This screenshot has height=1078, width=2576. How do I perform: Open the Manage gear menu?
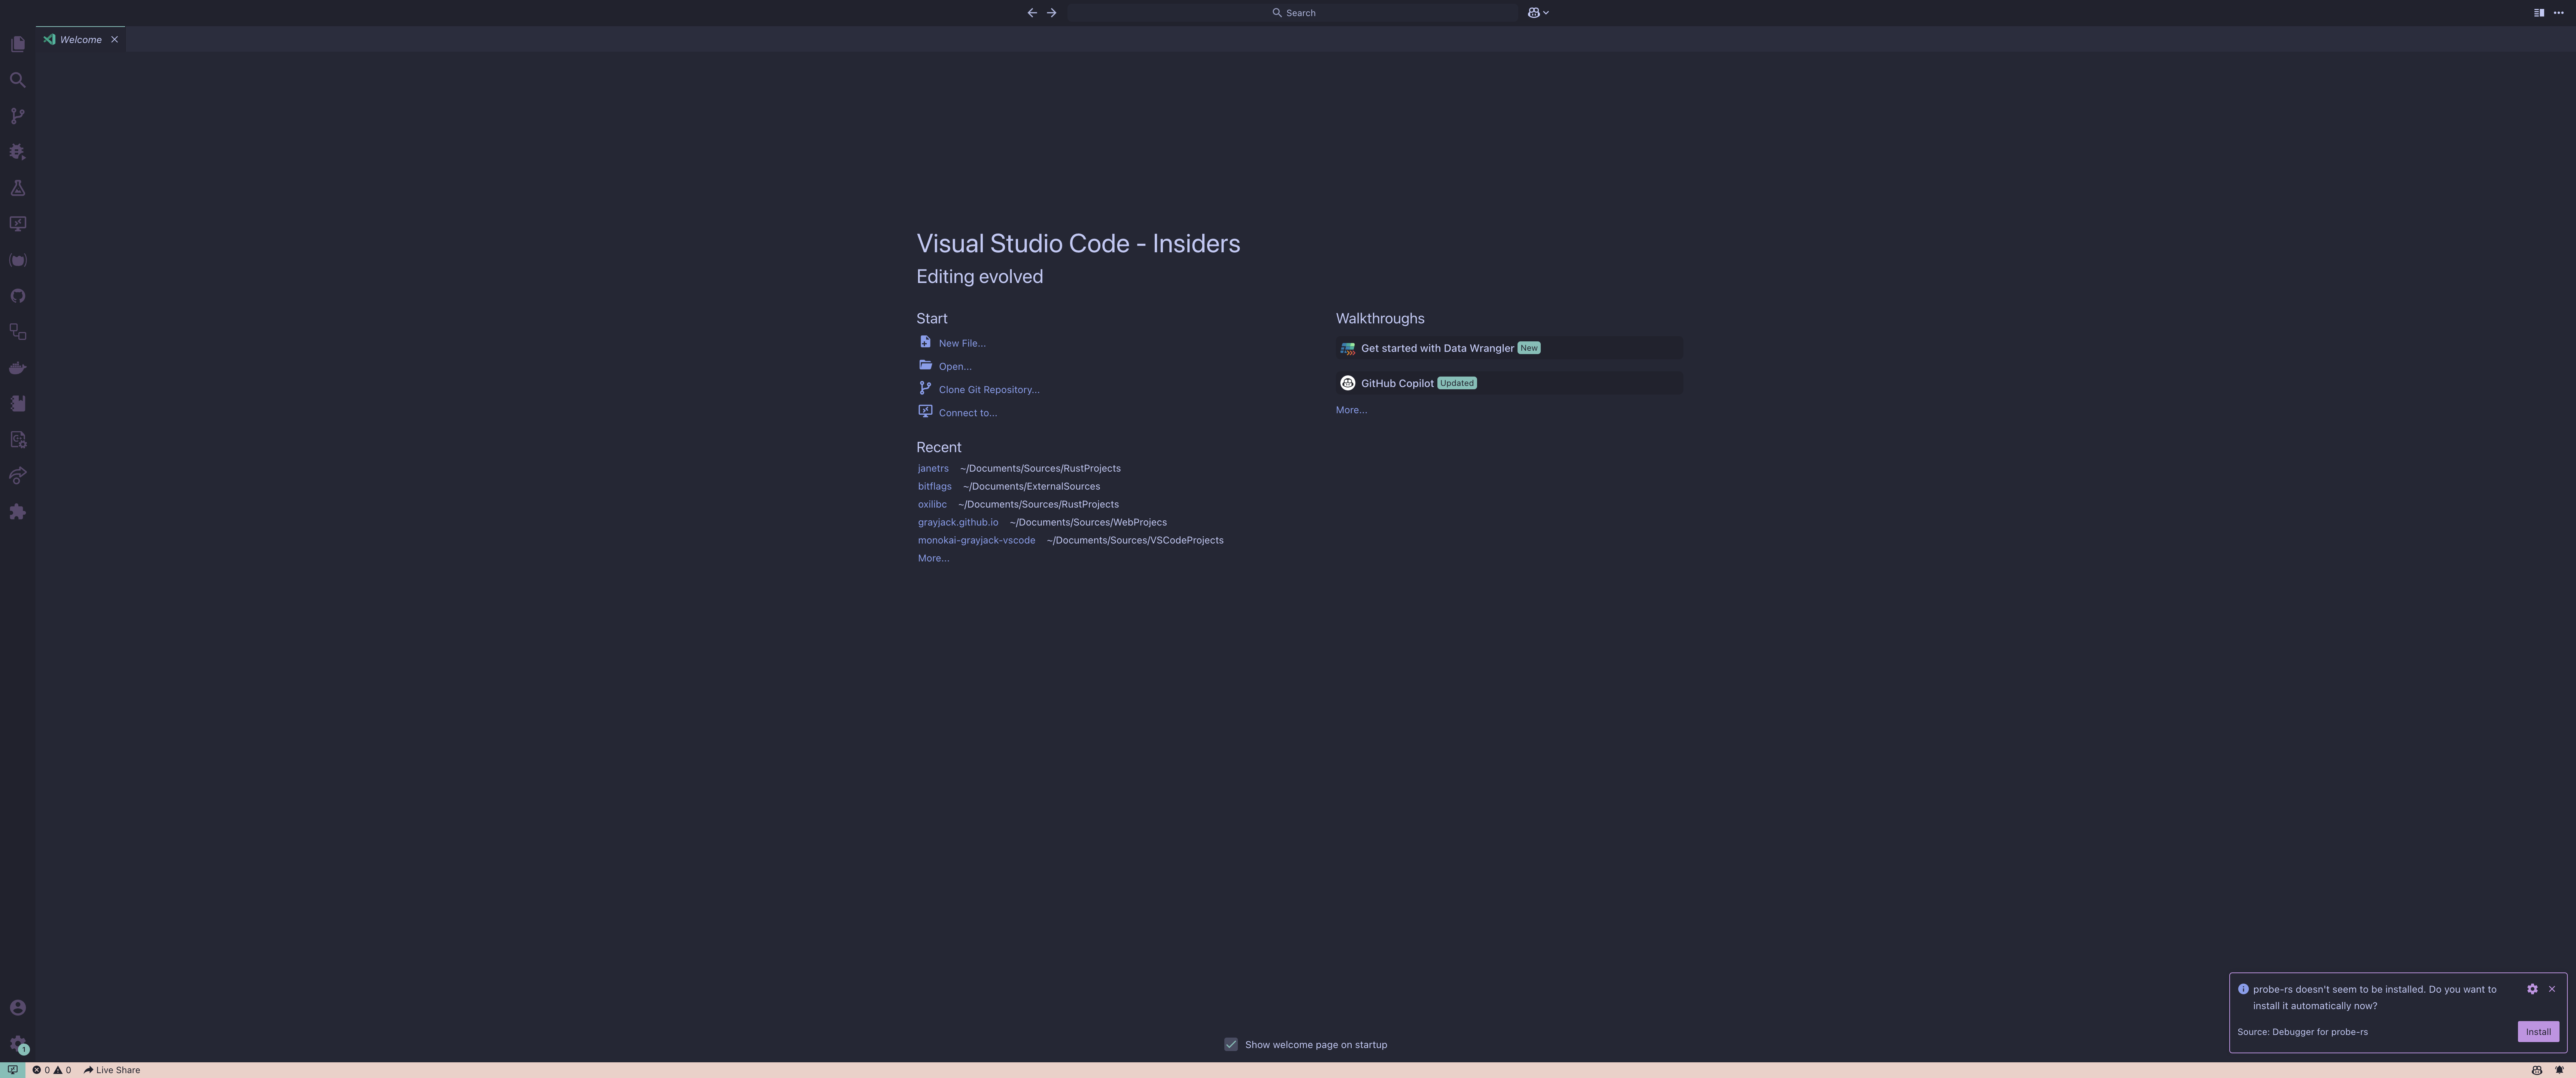coord(17,1043)
